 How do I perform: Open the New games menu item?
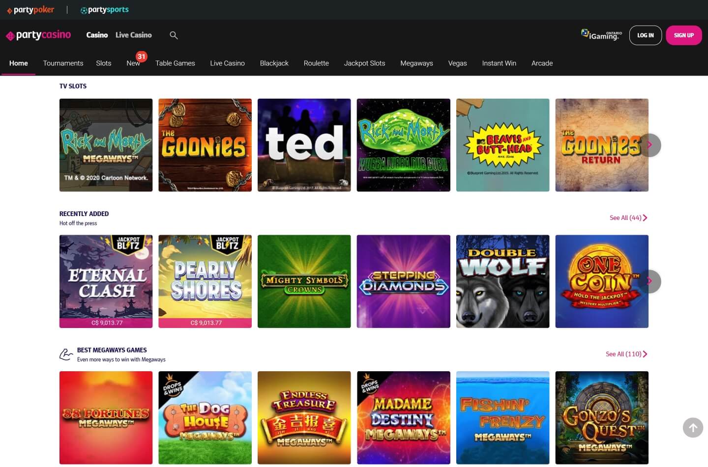133,63
